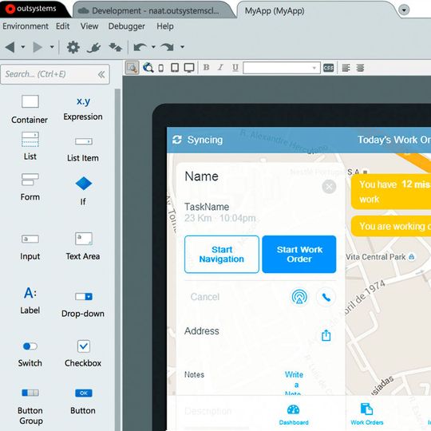Image resolution: width=431 pixels, height=431 pixels.
Task: Align text center
Action: point(360,68)
